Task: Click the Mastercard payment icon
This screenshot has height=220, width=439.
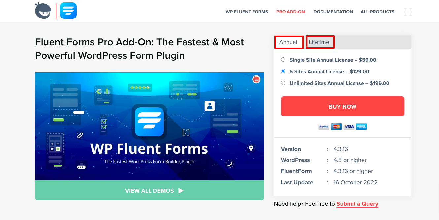Action: [x=336, y=127]
